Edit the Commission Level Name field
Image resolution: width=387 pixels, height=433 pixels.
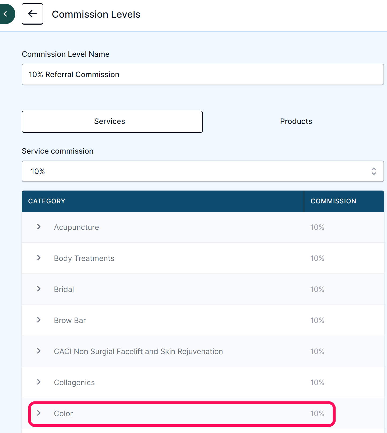coord(203,74)
